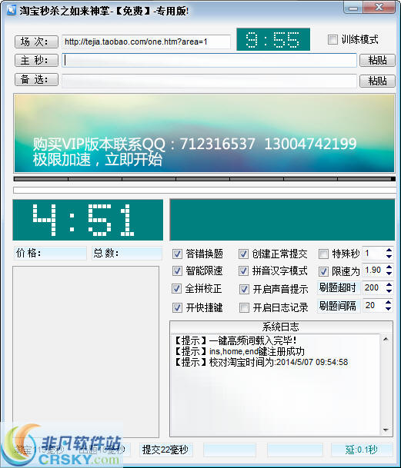
Task: Click the 备选 button
Action: click(x=36, y=80)
